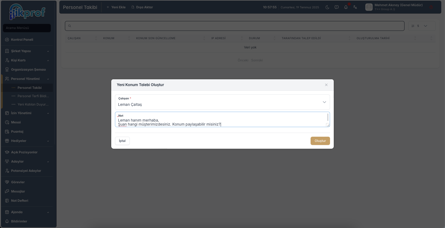445x228 pixels.
Task: Click the ikprof logo
Action: point(27,12)
